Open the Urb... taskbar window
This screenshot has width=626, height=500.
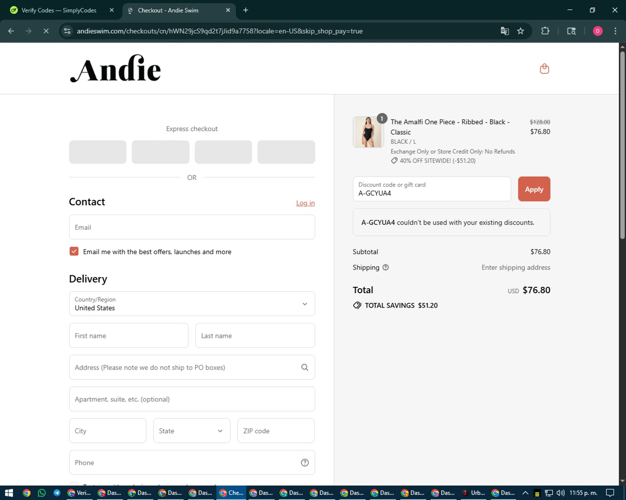click(473, 493)
